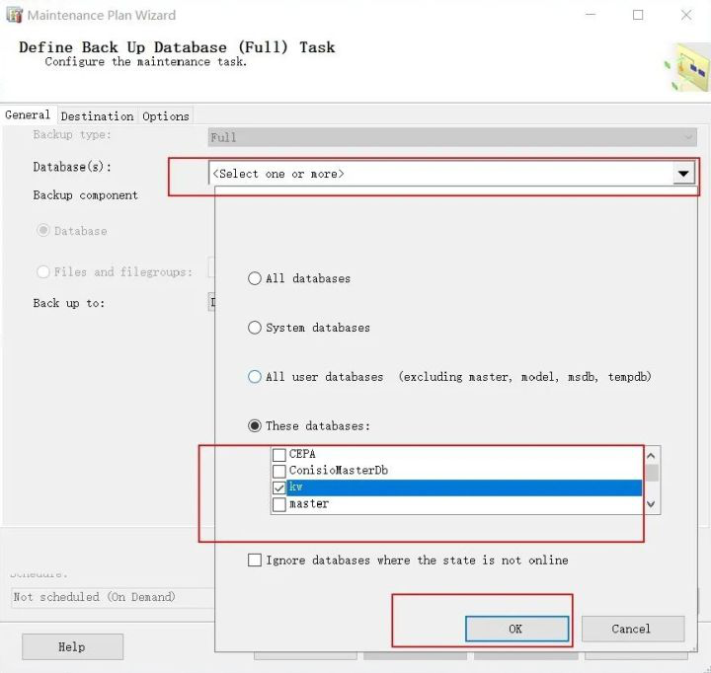Choose the All user databases option
The width and height of the screenshot is (711, 673).
pyautogui.click(x=255, y=377)
